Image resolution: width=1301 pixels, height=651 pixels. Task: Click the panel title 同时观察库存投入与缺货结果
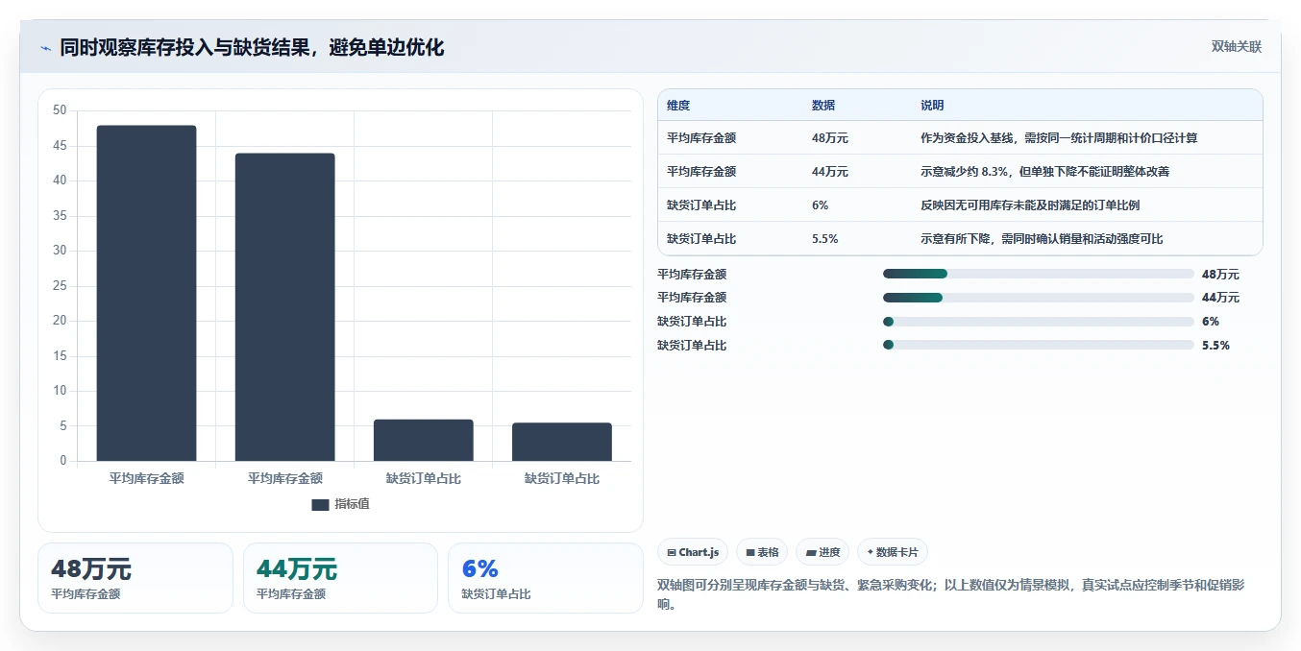(x=252, y=48)
